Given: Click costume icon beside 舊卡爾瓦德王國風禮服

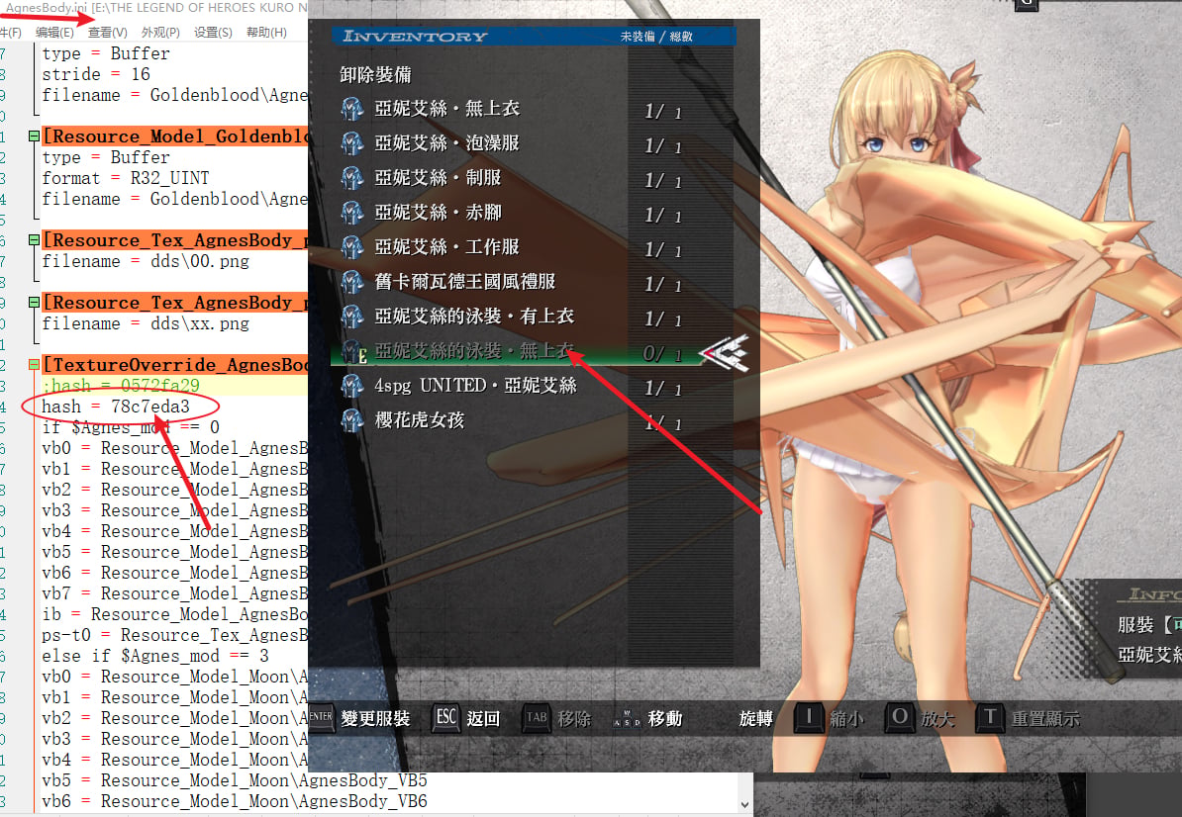Looking at the screenshot, I should click(352, 282).
